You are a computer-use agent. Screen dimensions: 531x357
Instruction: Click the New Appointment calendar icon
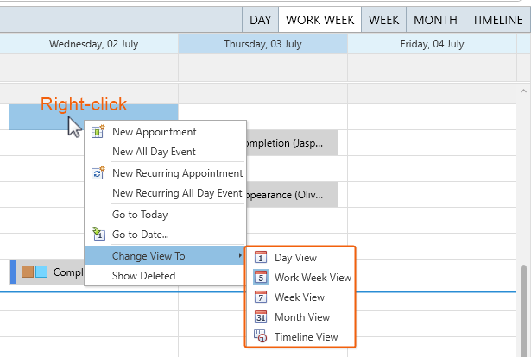tap(98, 132)
